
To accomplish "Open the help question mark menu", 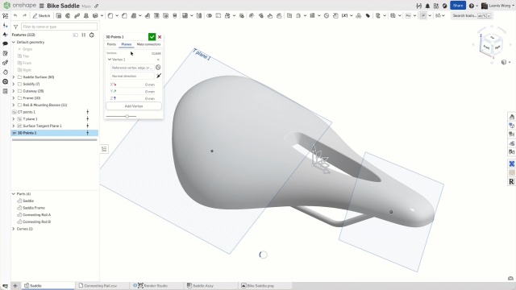I will [x=471, y=6].
